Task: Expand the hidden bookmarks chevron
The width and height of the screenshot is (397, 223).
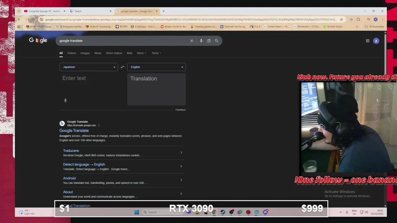Action: (357, 27)
